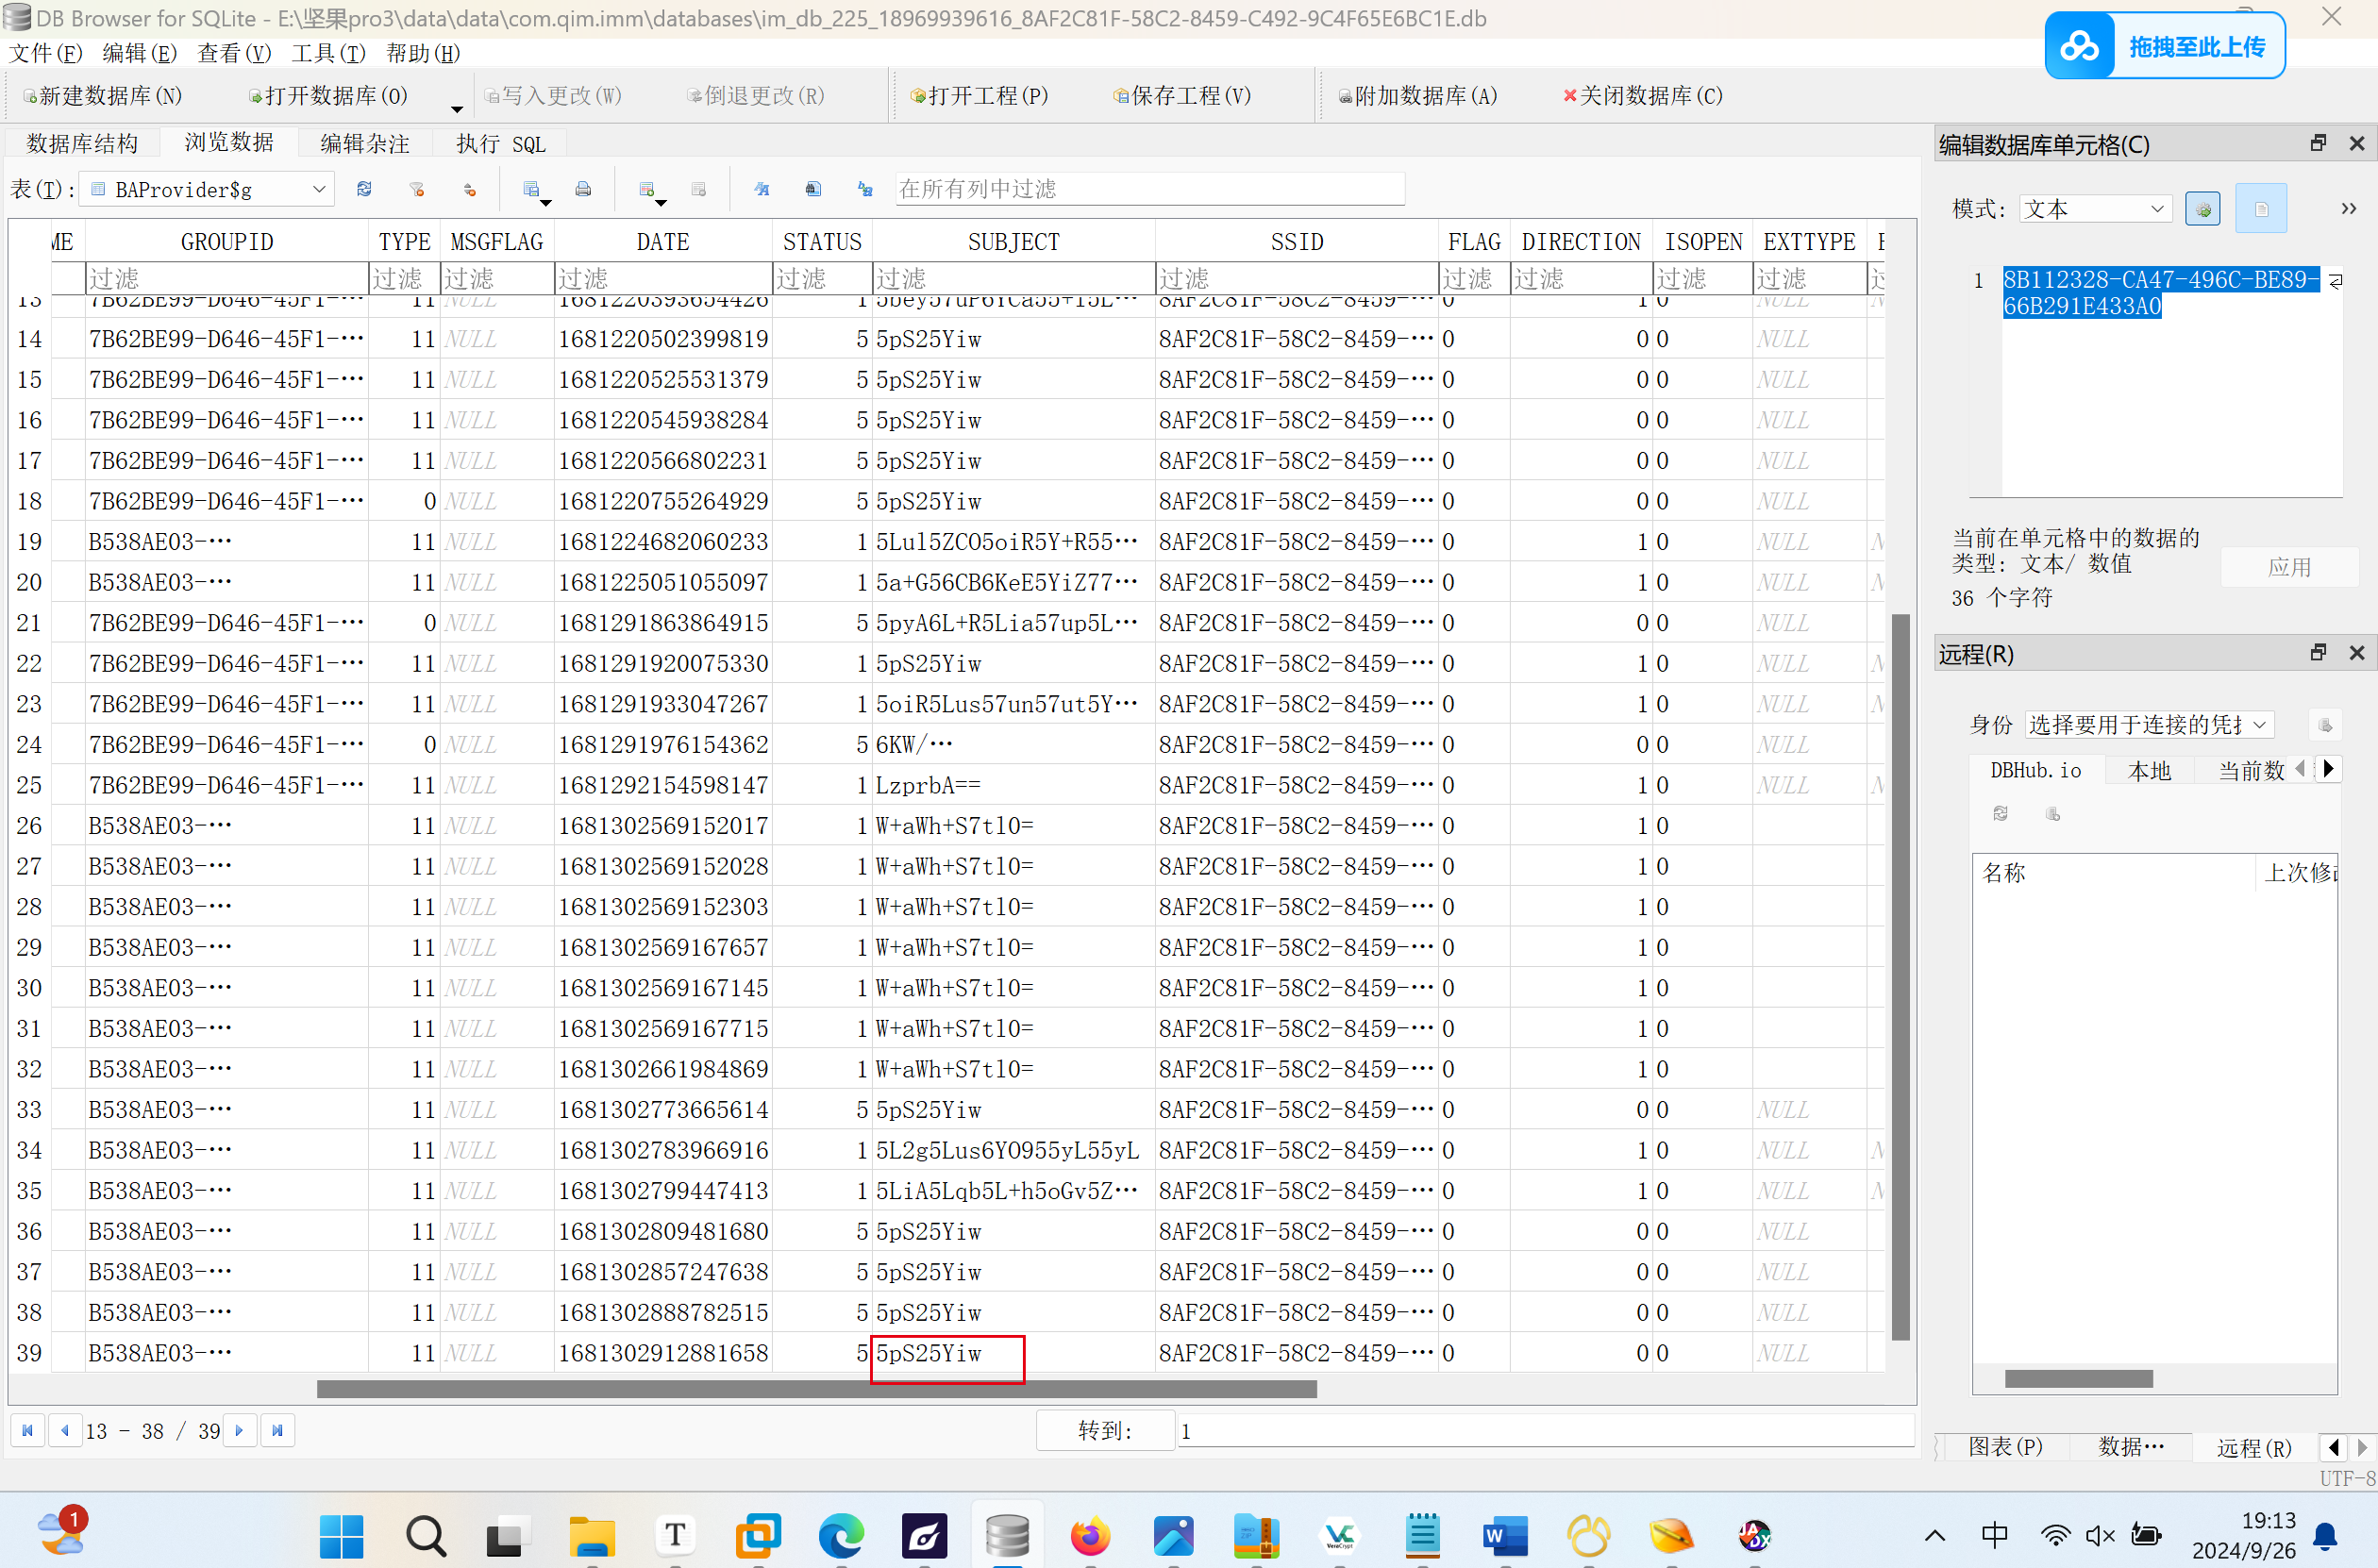The height and width of the screenshot is (1568, 2378).
Task: Show more cell editor tools chevron
Action: click(x=2349, y=209)
